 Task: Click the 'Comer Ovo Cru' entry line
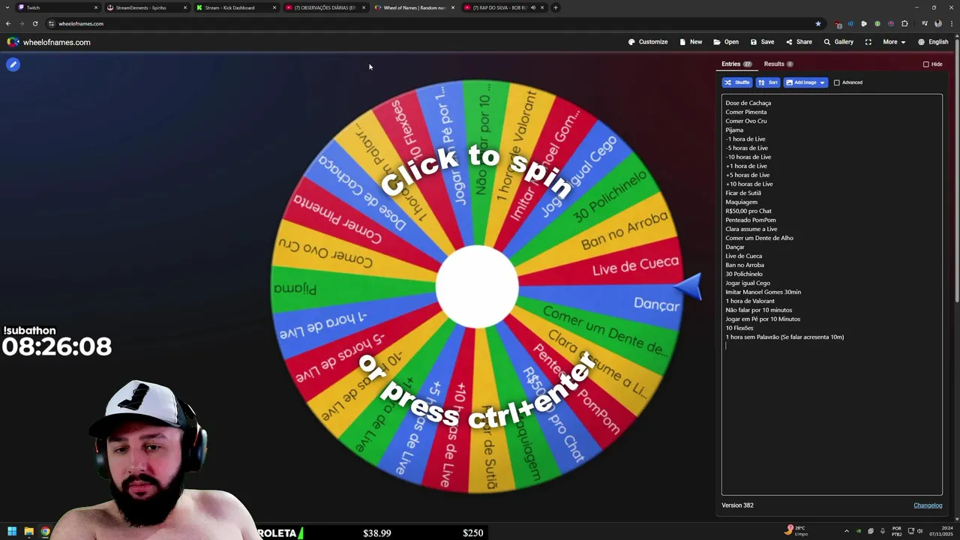pos(745,121)
